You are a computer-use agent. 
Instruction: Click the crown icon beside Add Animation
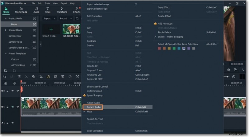pos(155,24)
